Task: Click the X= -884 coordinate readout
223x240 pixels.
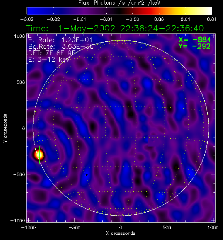Action: pos(195,40)
